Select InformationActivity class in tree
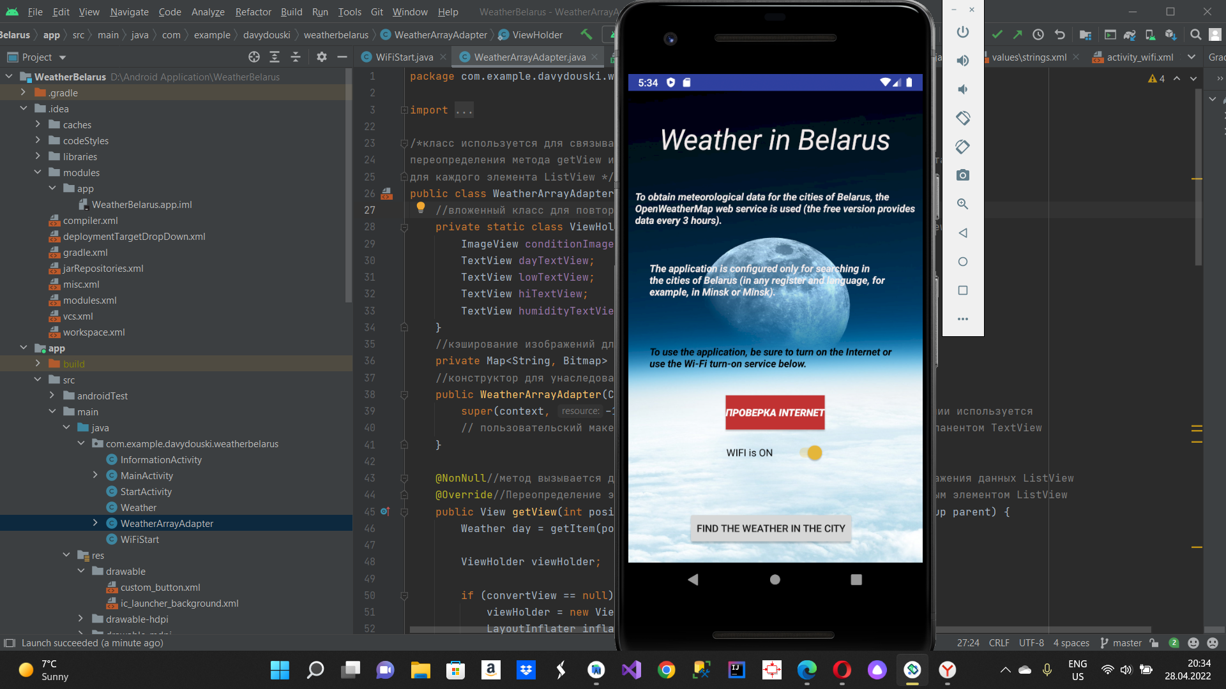This screenshot has height=689, width=1226. point(161,459)
